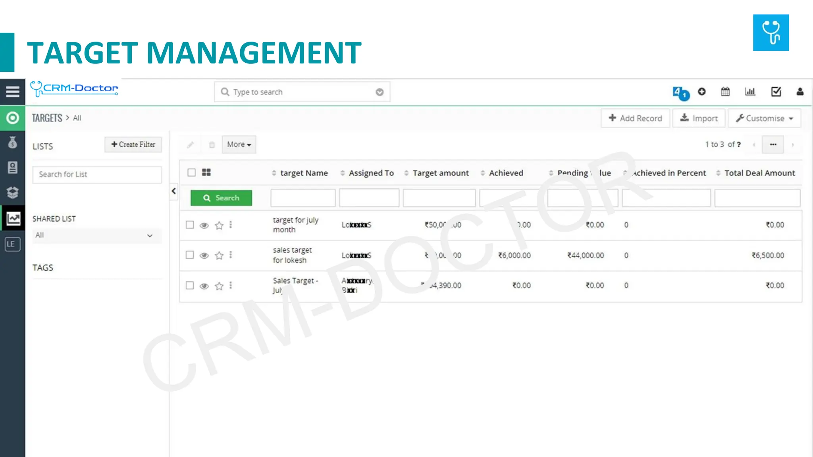Click the '1 to 3 of ?' record count
The width and height of the screenshot is (813, 457).
click(723, 145)
